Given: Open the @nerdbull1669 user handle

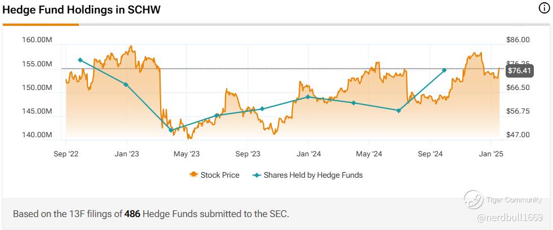Looking at the screenshot, I should [510, 217].
